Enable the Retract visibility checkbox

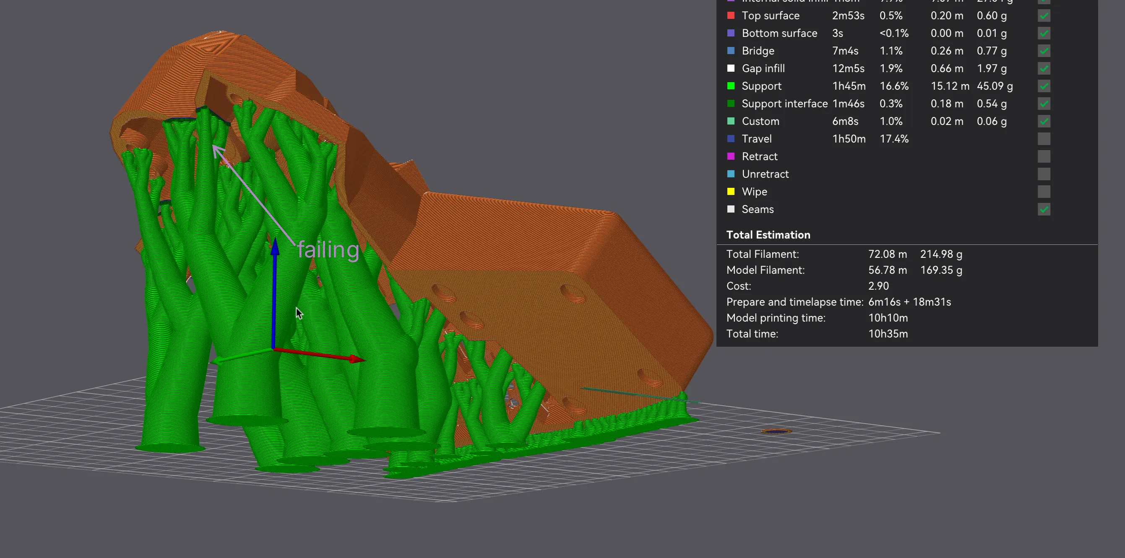click(x=1044, y=156)
